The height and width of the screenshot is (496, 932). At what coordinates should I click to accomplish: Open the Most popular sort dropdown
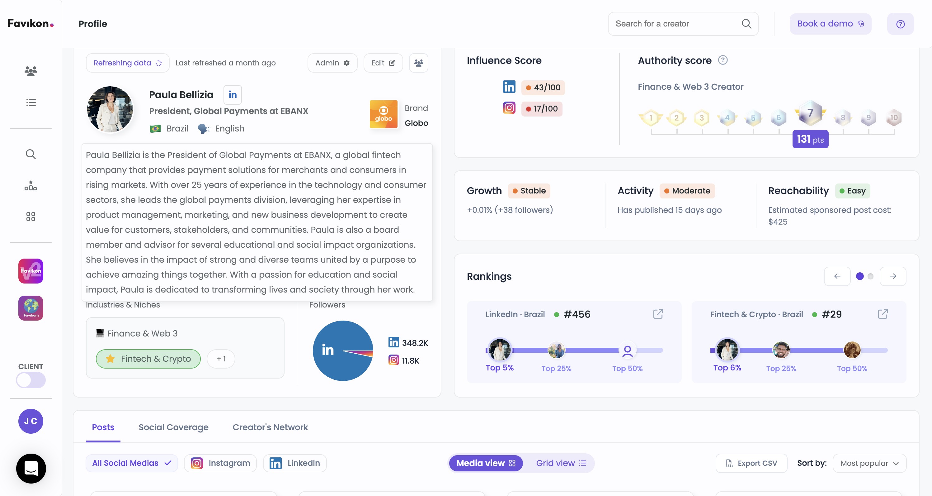[869, 463]
